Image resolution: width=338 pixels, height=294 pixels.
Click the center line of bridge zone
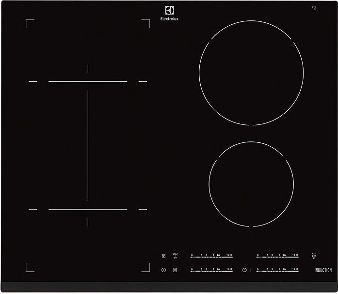tap(88, 145)
